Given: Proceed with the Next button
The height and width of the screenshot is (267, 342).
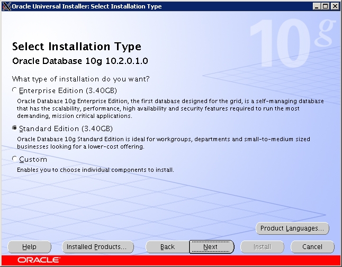Looking at the screenshot, I should (x=212, y=247).
